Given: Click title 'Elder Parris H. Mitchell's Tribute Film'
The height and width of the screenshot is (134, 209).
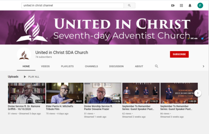Looking at the screenshot, I should [x=60, y=108].
